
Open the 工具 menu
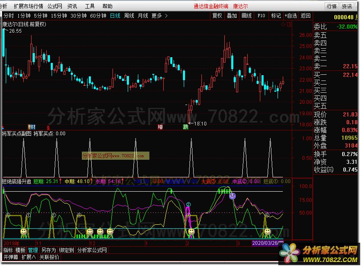(x=90, y=6)
